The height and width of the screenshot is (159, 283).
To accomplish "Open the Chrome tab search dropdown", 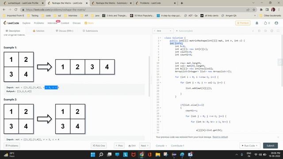I will 253,3.
